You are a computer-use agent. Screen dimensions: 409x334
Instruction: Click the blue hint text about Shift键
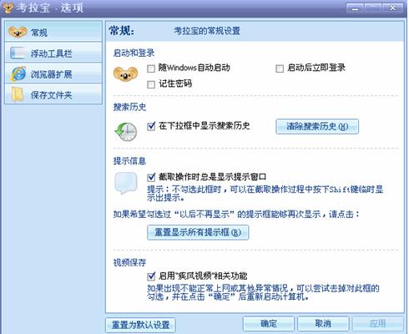265,194
